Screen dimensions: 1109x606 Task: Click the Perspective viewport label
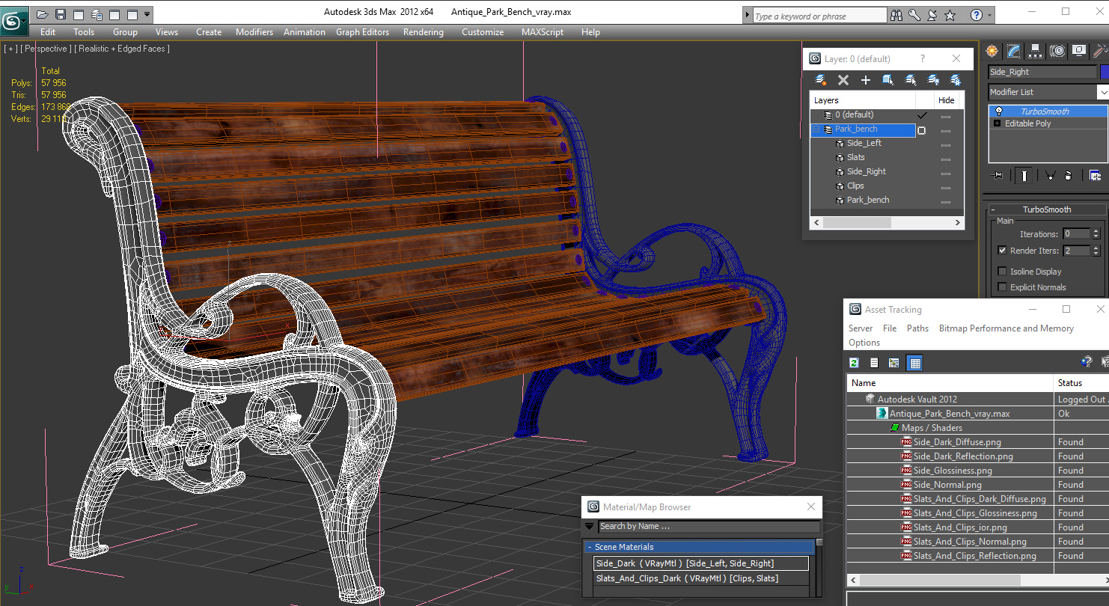(46, 49)
